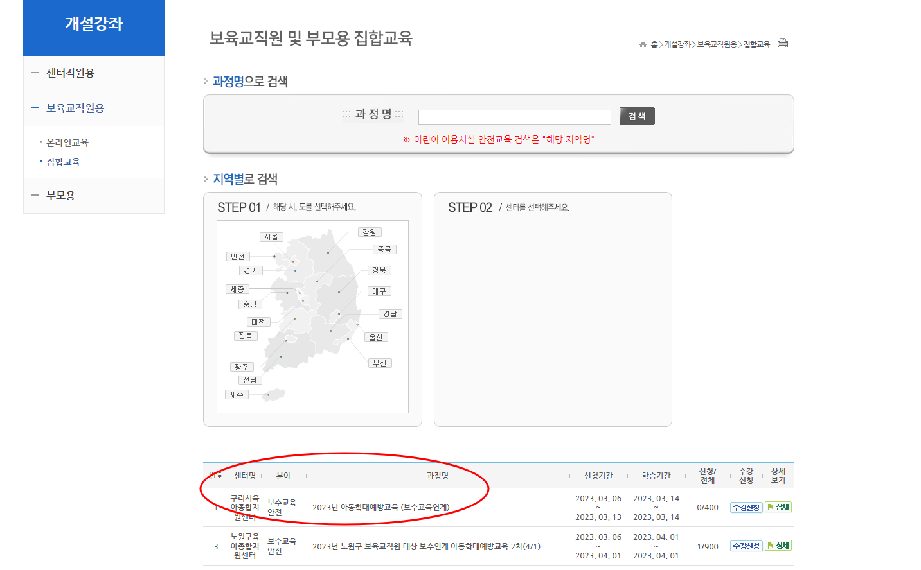
Task: Select 광주 on the region map
Action: [242, 367]
